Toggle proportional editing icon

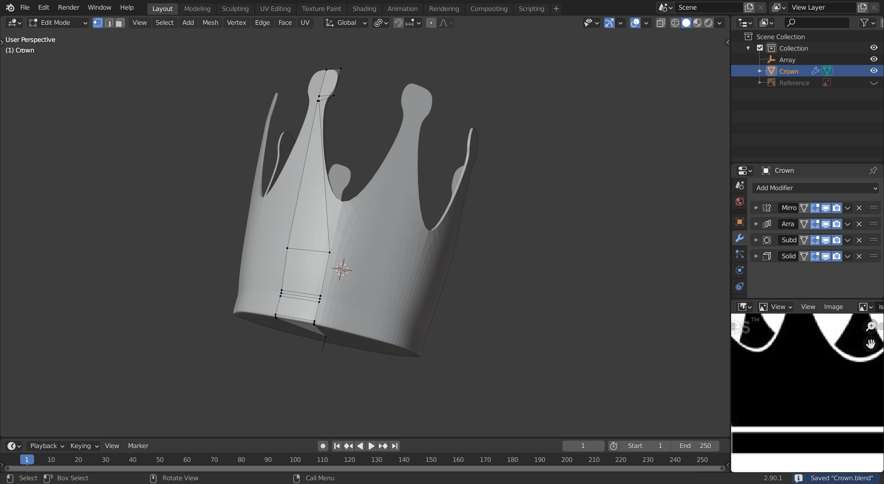431,23
